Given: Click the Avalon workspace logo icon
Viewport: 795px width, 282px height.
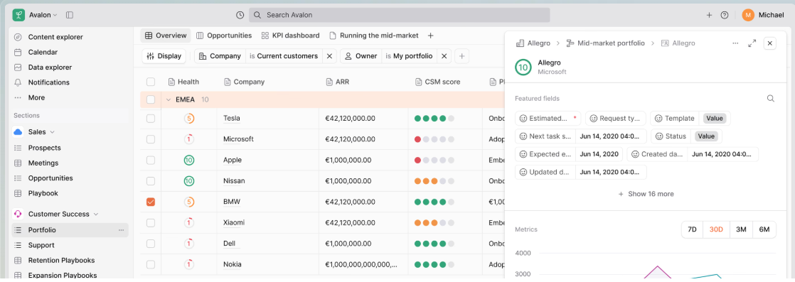Looking at the screenshot, I should point(18,15).
